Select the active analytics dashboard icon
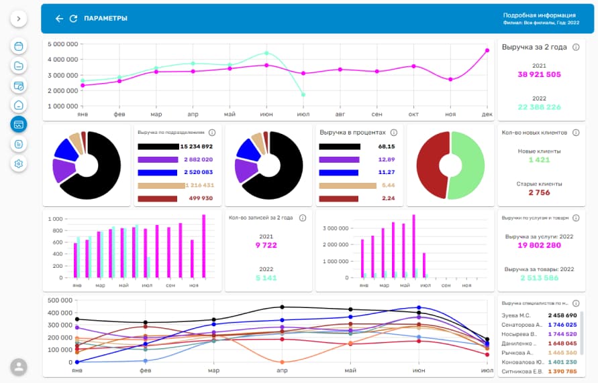This screenshot has width=598, height=383. pos(19,125)
